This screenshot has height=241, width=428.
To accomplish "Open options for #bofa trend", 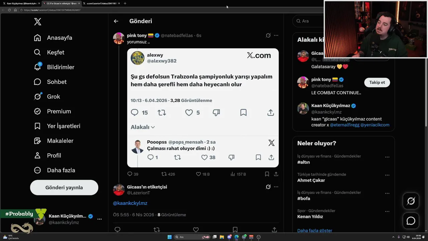I will tap(387, 193).
